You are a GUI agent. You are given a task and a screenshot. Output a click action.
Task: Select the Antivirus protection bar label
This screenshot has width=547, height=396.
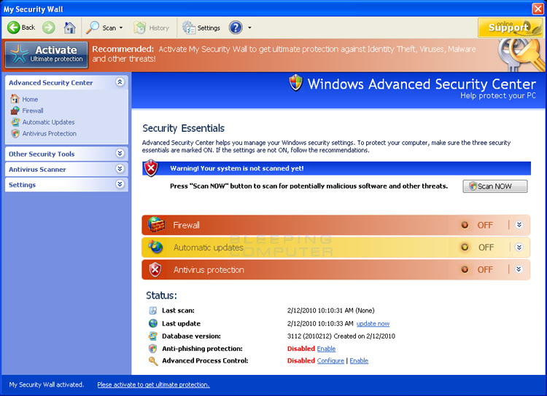pos(209,270)
